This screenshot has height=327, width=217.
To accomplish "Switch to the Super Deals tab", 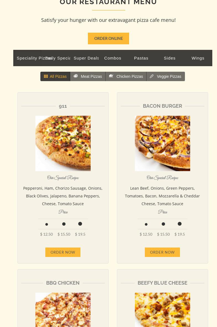I will 86,58.
